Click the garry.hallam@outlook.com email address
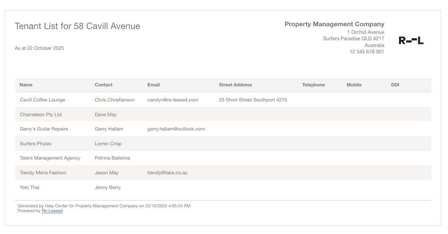 tap(176, 129)
